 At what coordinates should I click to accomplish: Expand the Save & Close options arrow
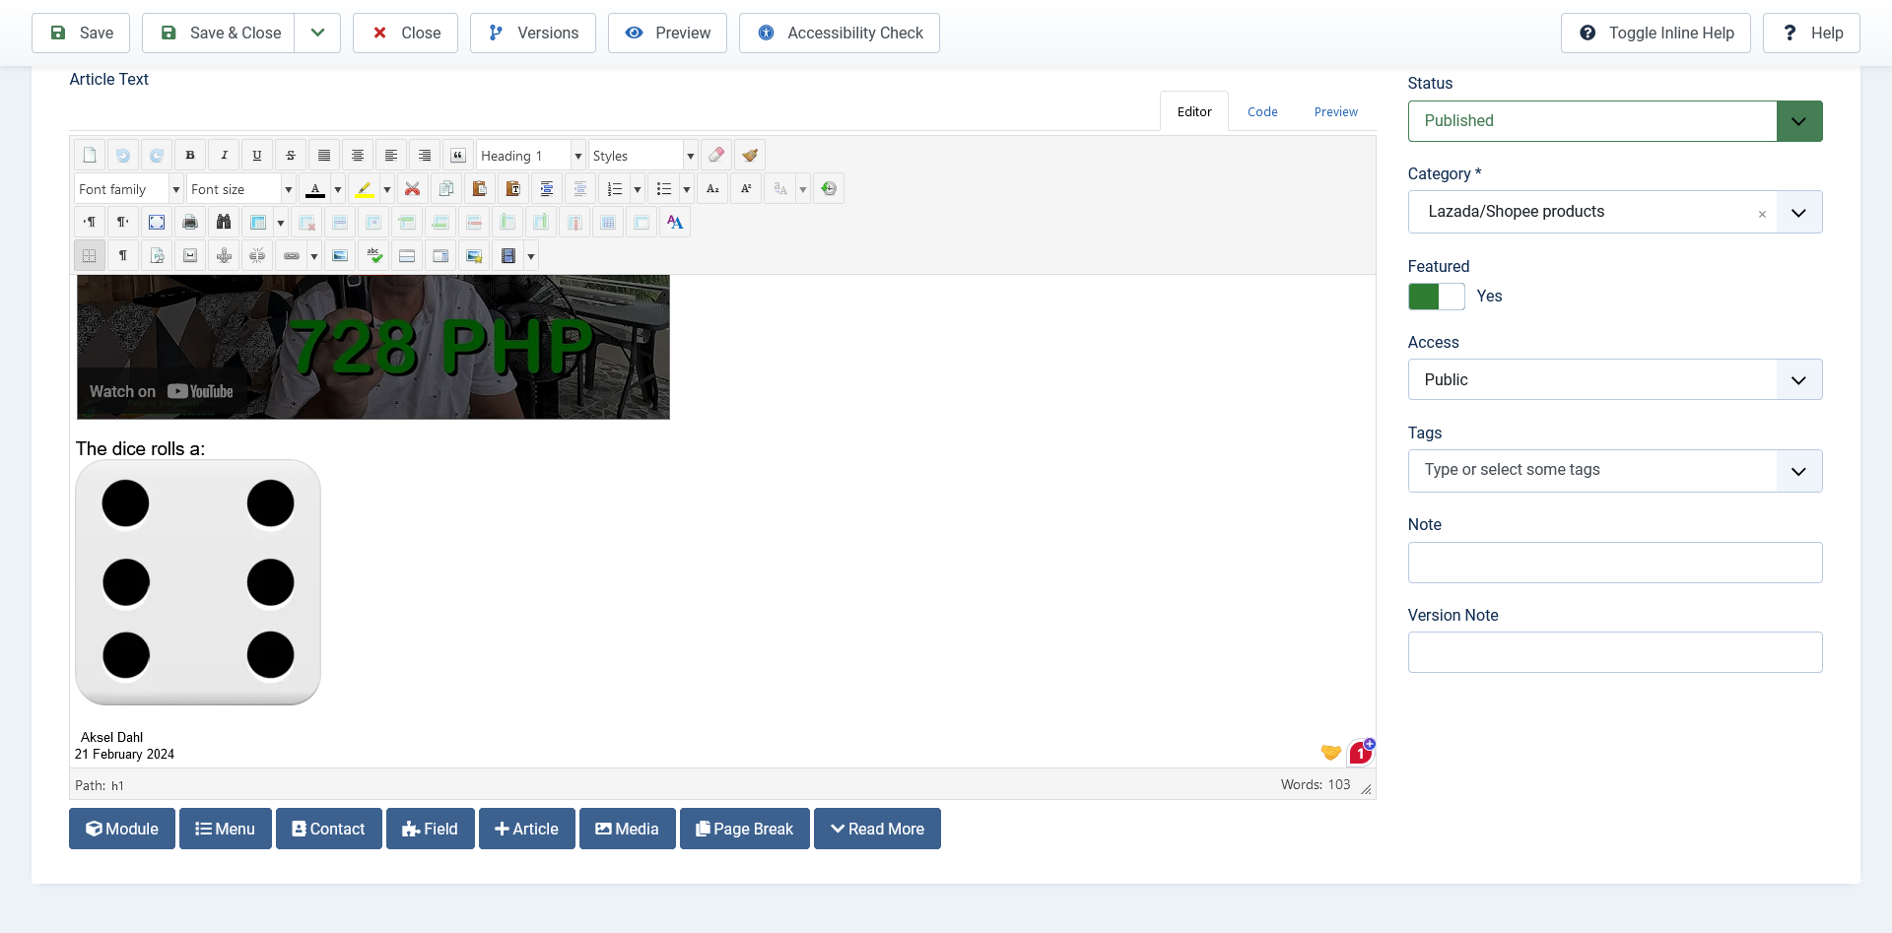coord(317,33)
